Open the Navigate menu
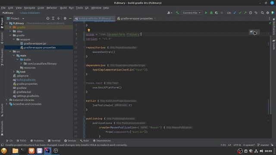 (29, 8)
